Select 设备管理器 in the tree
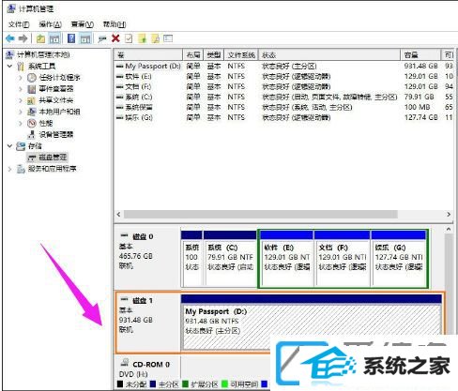This screenshot has width=458, height=391. coord(55,134)
